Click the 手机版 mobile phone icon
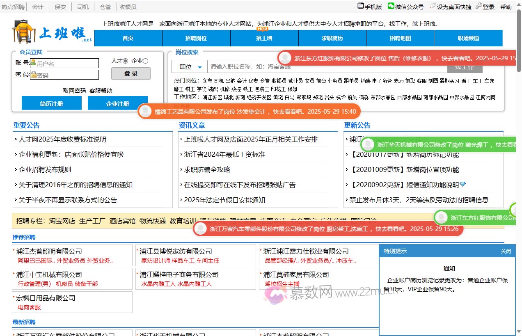This screenshot has width=522, height=336. (360, 6)
